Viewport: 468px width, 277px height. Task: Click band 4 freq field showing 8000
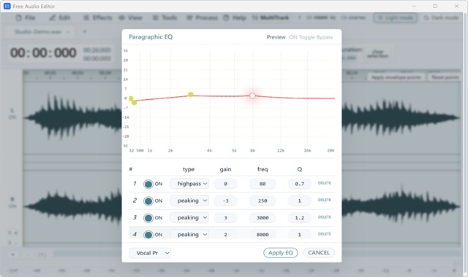point(263,235)
